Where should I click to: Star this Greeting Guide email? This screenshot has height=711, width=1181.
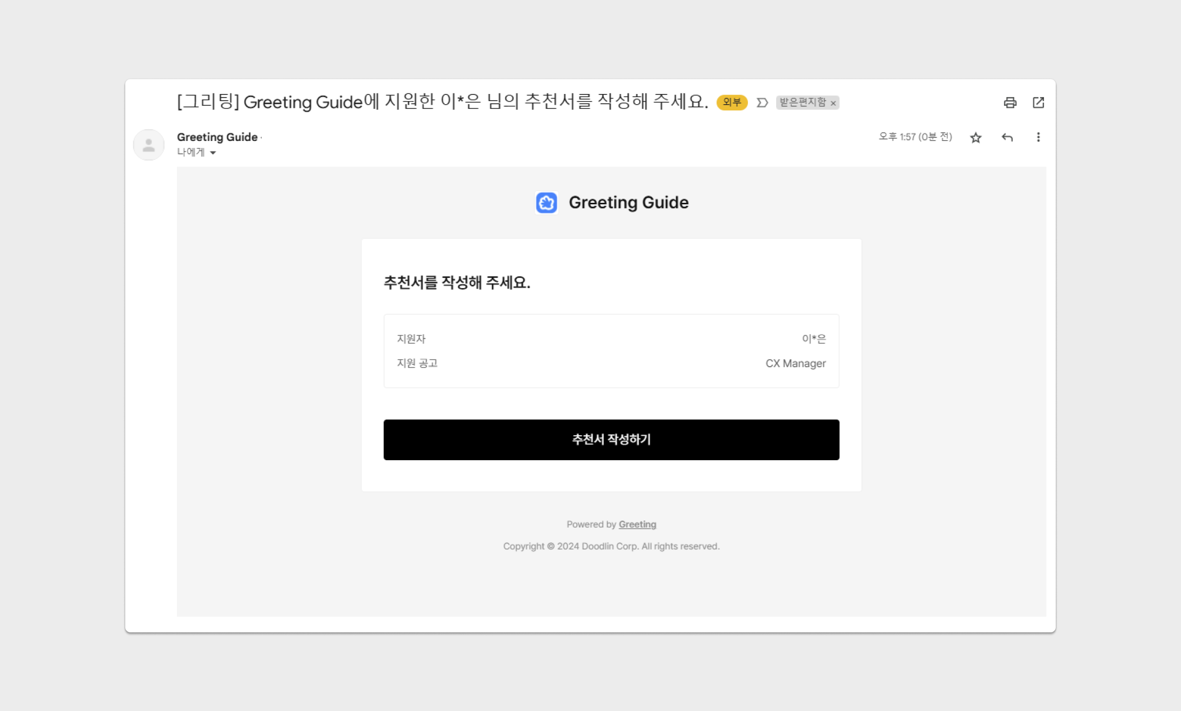pos(975,137)
